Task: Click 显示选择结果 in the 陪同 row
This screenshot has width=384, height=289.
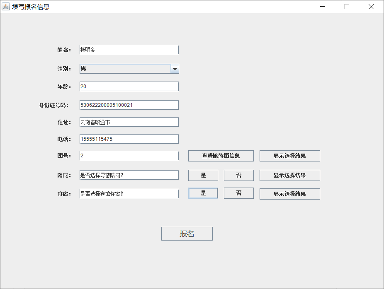Action: [290, 175]
